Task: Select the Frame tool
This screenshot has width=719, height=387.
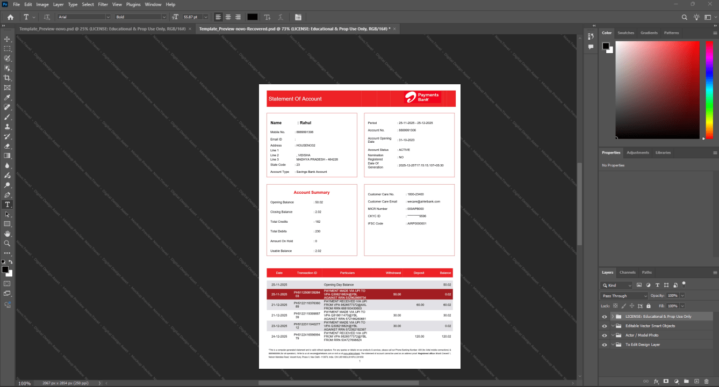Action: (8, 87)
